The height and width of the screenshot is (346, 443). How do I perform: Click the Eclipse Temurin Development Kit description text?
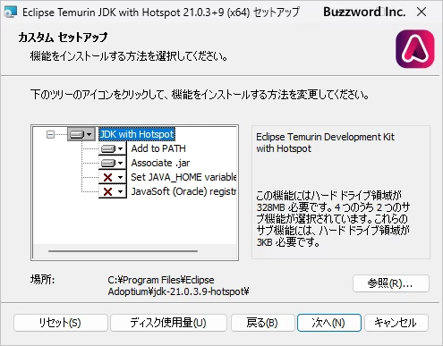tap(325, 142)
